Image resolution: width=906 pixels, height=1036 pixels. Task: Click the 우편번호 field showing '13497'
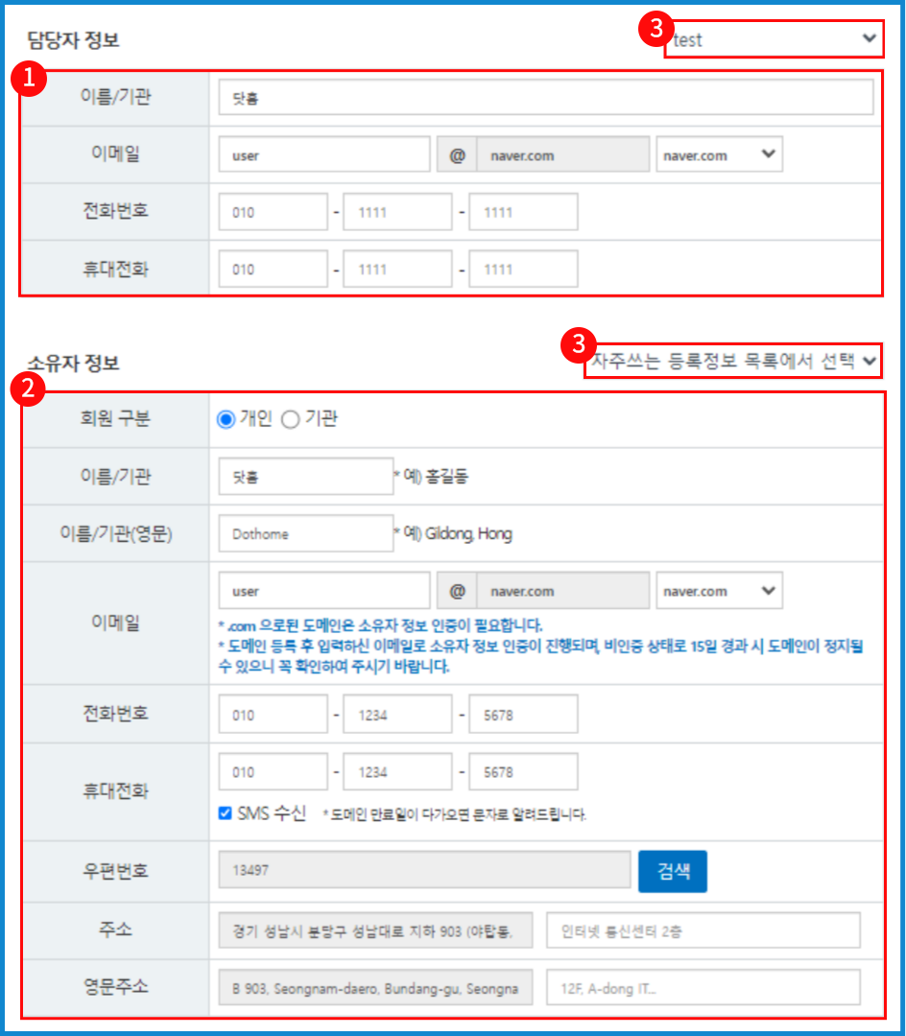point(422,871)
